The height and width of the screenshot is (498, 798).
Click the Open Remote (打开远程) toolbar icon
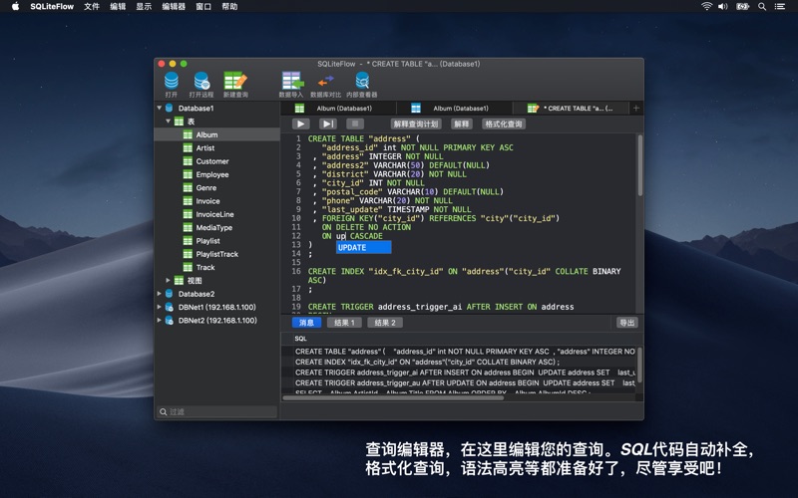tap(201, 81)
